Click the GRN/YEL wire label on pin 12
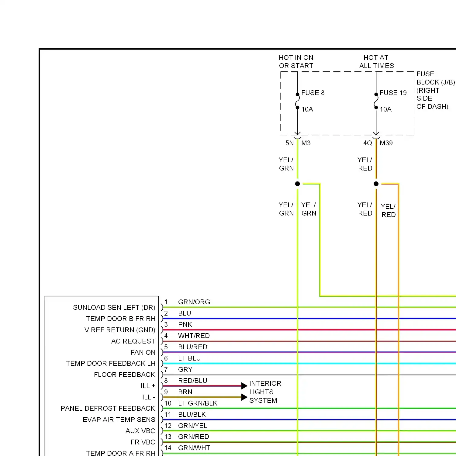The height and width of the screenshot is (456, 456). [x=193, y=426]
